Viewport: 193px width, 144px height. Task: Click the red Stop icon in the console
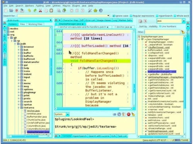click(129, 114)
